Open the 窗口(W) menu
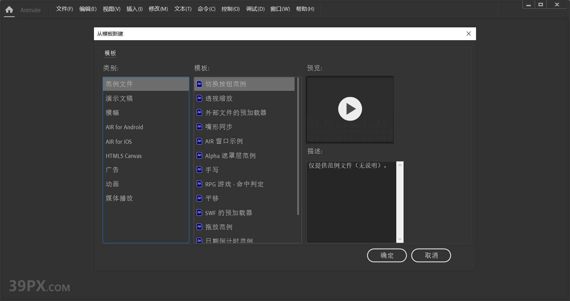Viewport: 570px width, 301px height. (x=280, y=9)
